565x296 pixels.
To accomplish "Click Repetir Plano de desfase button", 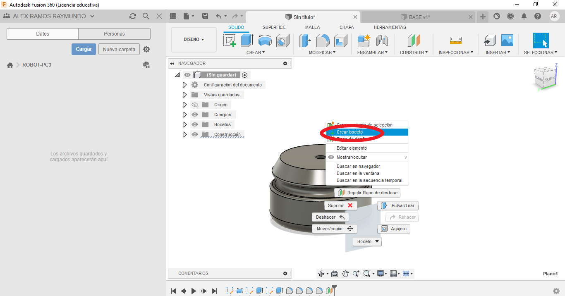I will [367, 193].
